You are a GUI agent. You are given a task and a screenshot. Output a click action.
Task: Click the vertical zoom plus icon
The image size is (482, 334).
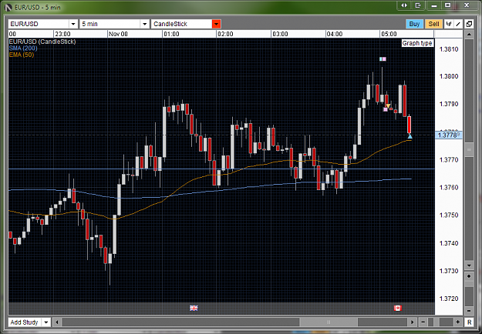tap(469, 276)
